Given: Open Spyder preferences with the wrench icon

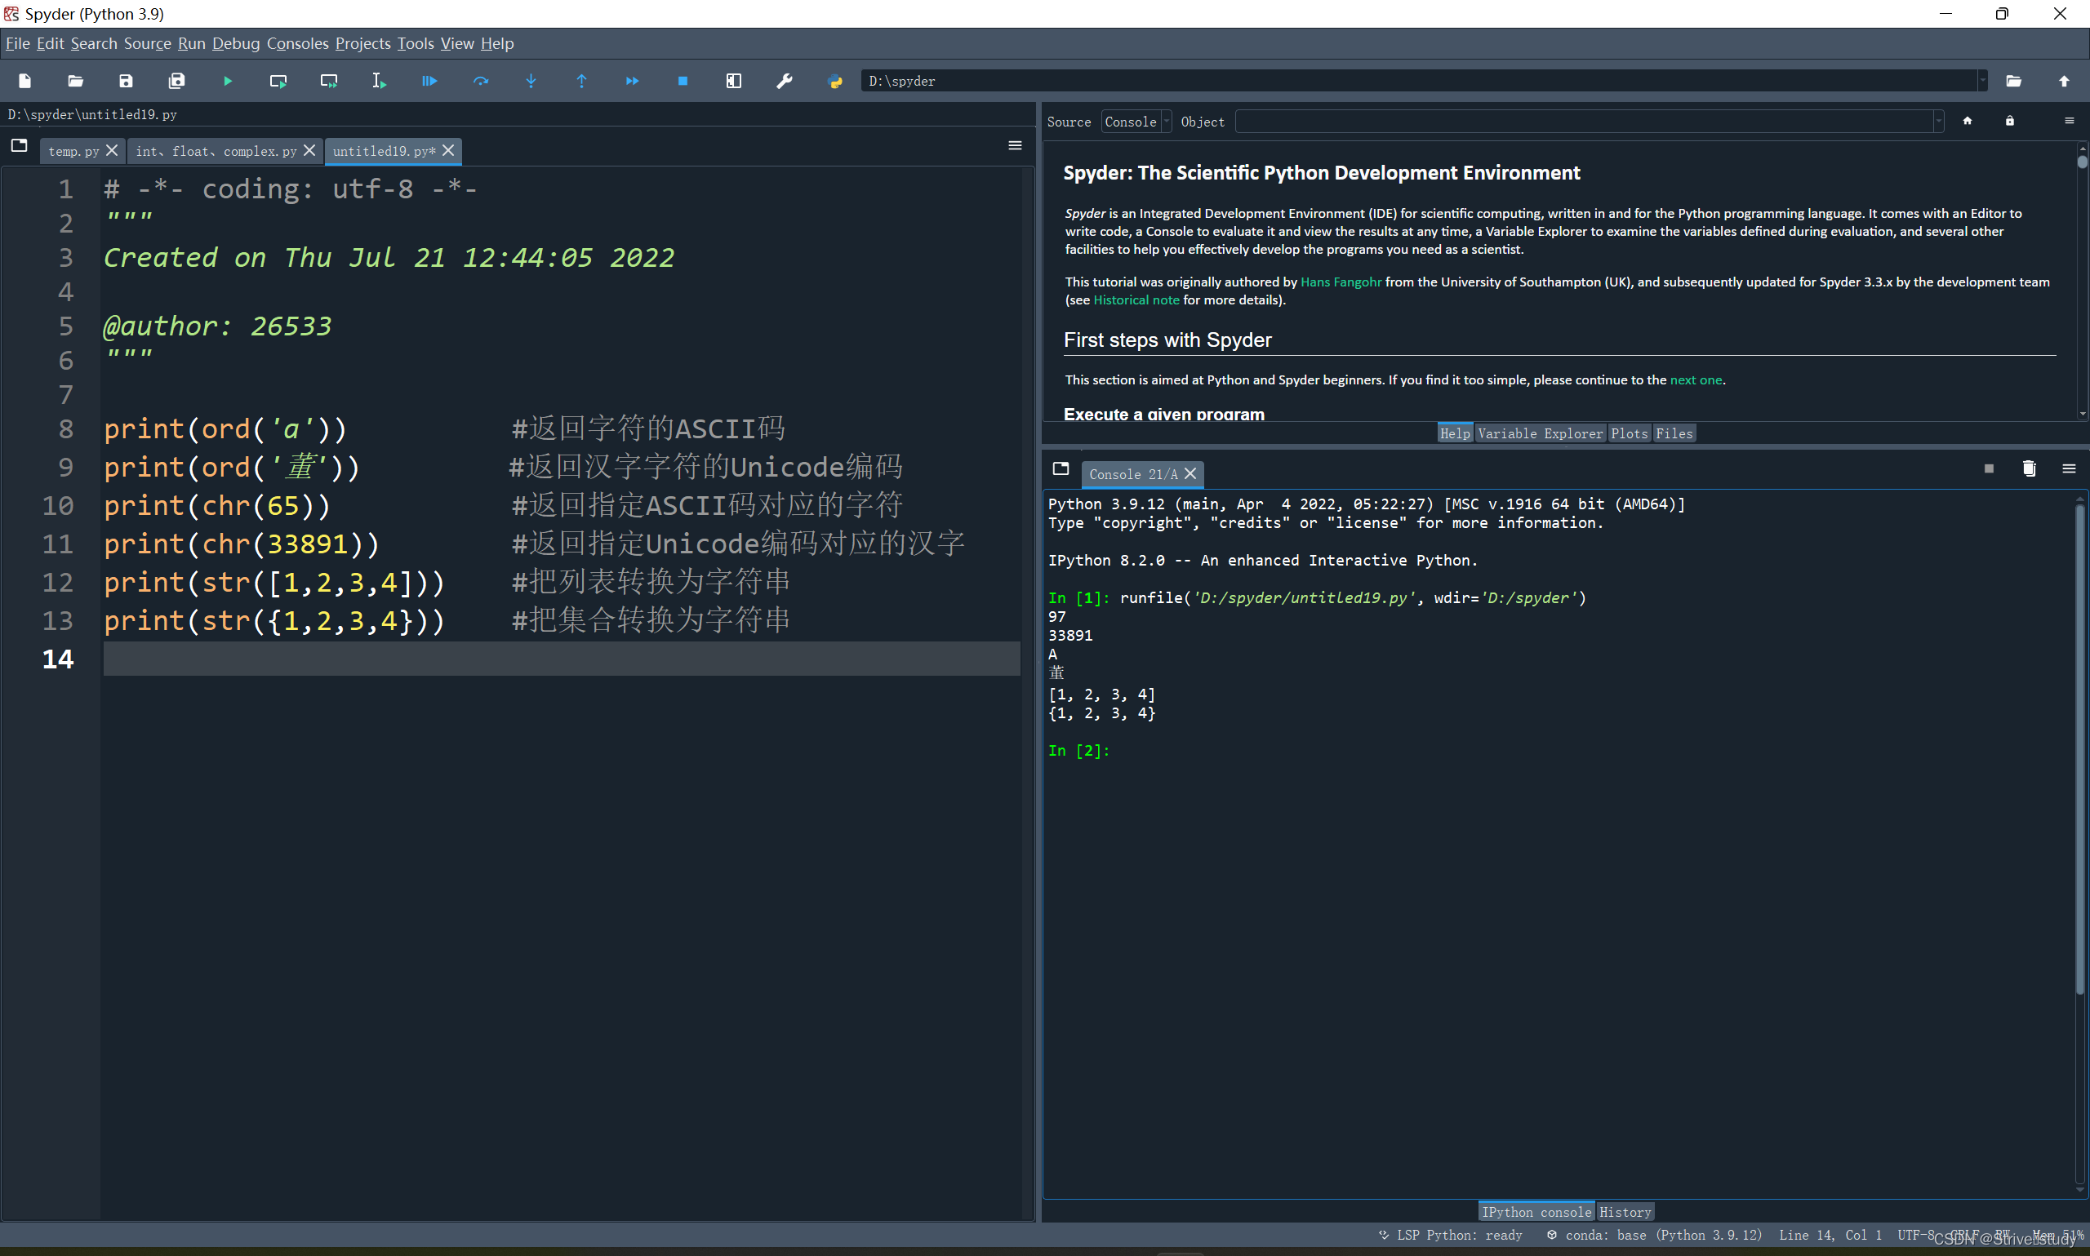Looking at the screenshot, I should (785, 81).
